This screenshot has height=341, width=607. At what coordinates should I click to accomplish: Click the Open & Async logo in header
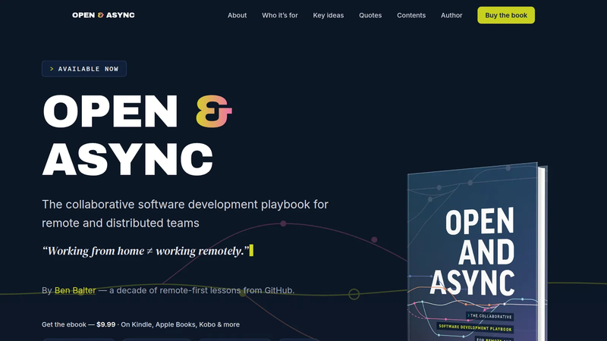click(103, 15)
